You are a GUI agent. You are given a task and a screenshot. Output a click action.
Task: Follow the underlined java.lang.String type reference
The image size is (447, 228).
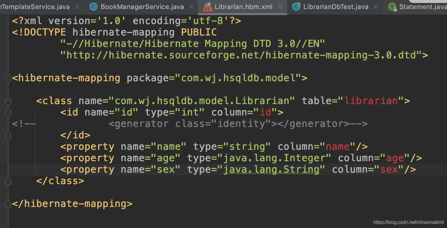271,169
